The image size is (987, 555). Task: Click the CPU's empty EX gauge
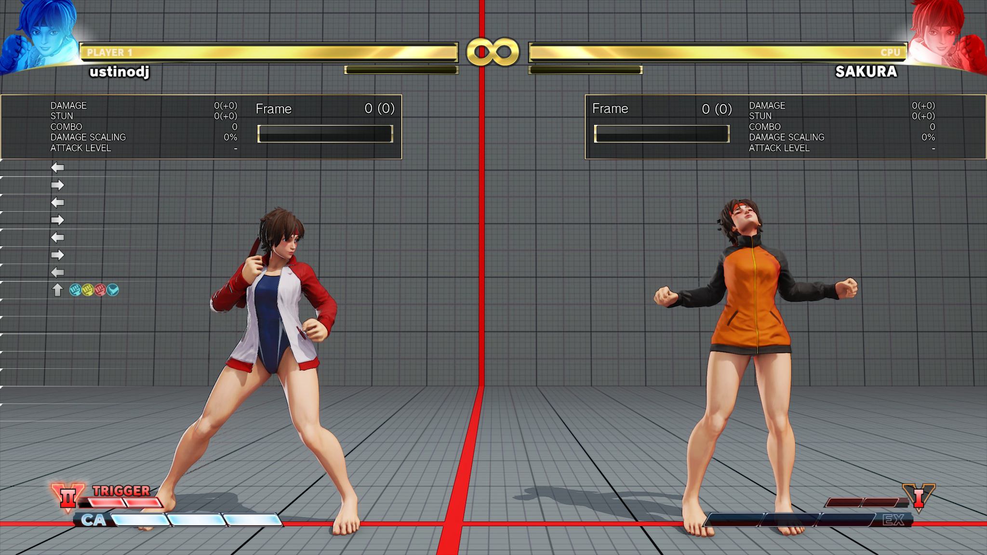(x=790, y=520)
